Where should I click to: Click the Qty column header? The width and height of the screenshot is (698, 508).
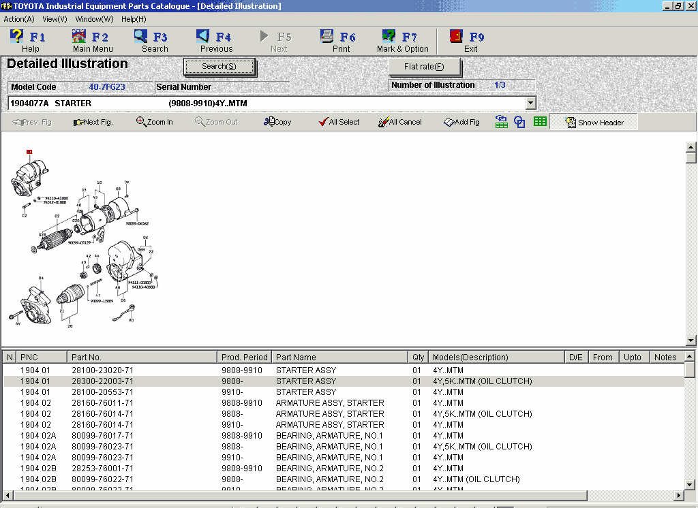(x=418, y=358)
